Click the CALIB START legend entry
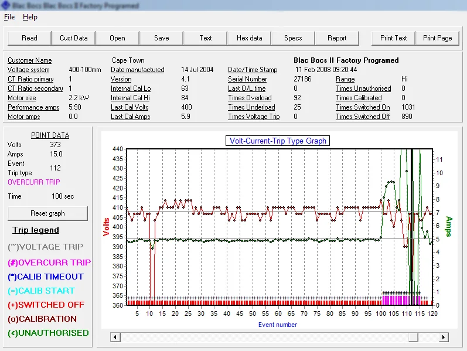Image resolution: width=467 pixels, height=351 pixels. tap(42, 291)
